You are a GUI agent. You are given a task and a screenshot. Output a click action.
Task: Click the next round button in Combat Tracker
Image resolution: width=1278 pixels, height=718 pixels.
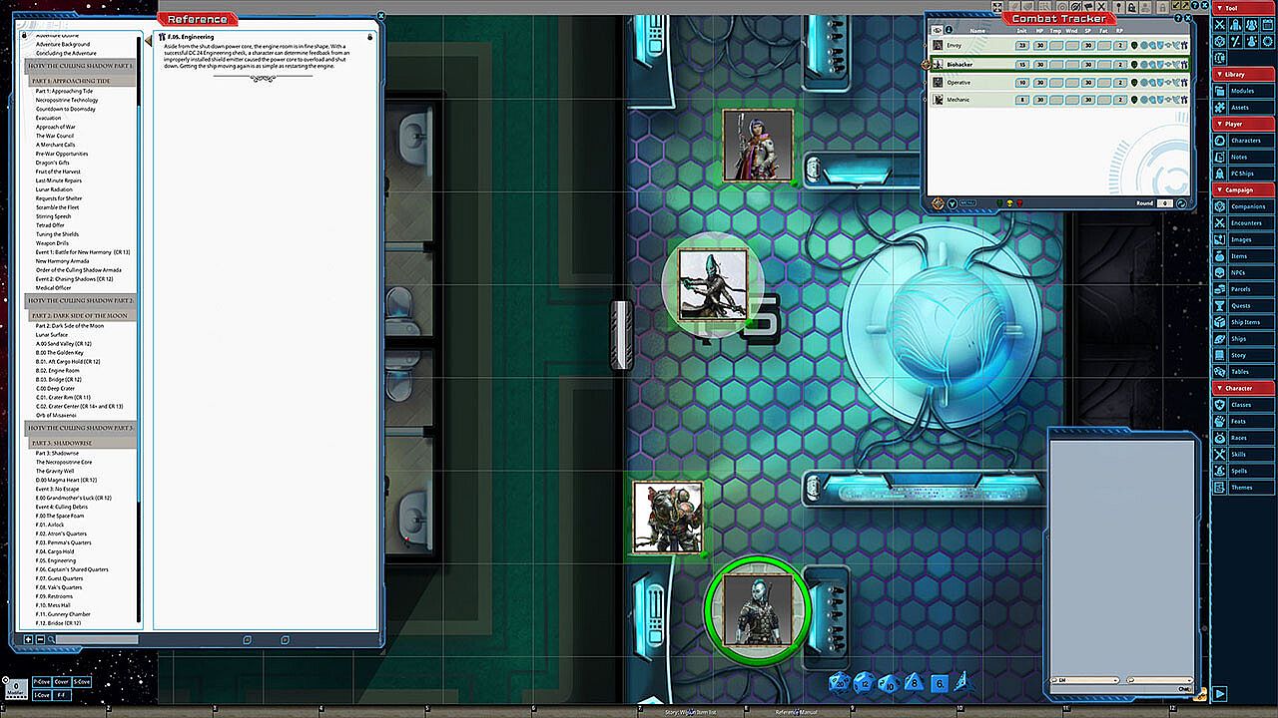(x=1181, y=203)
